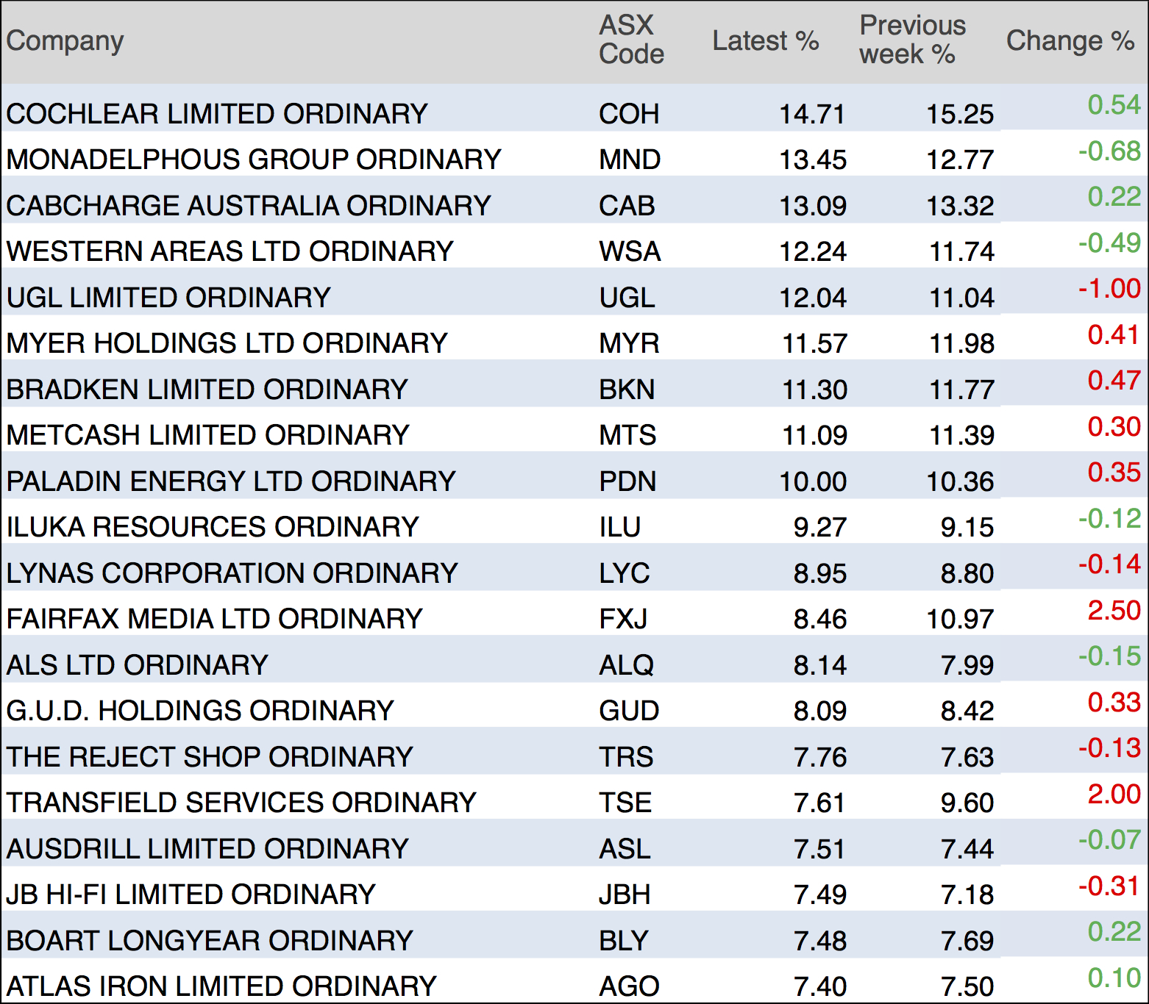
Task: Select the WSA ticker code
Action: coord(630,251)
